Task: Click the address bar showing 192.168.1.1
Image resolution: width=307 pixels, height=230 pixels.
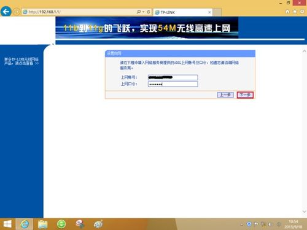Action: coord(79,12)
